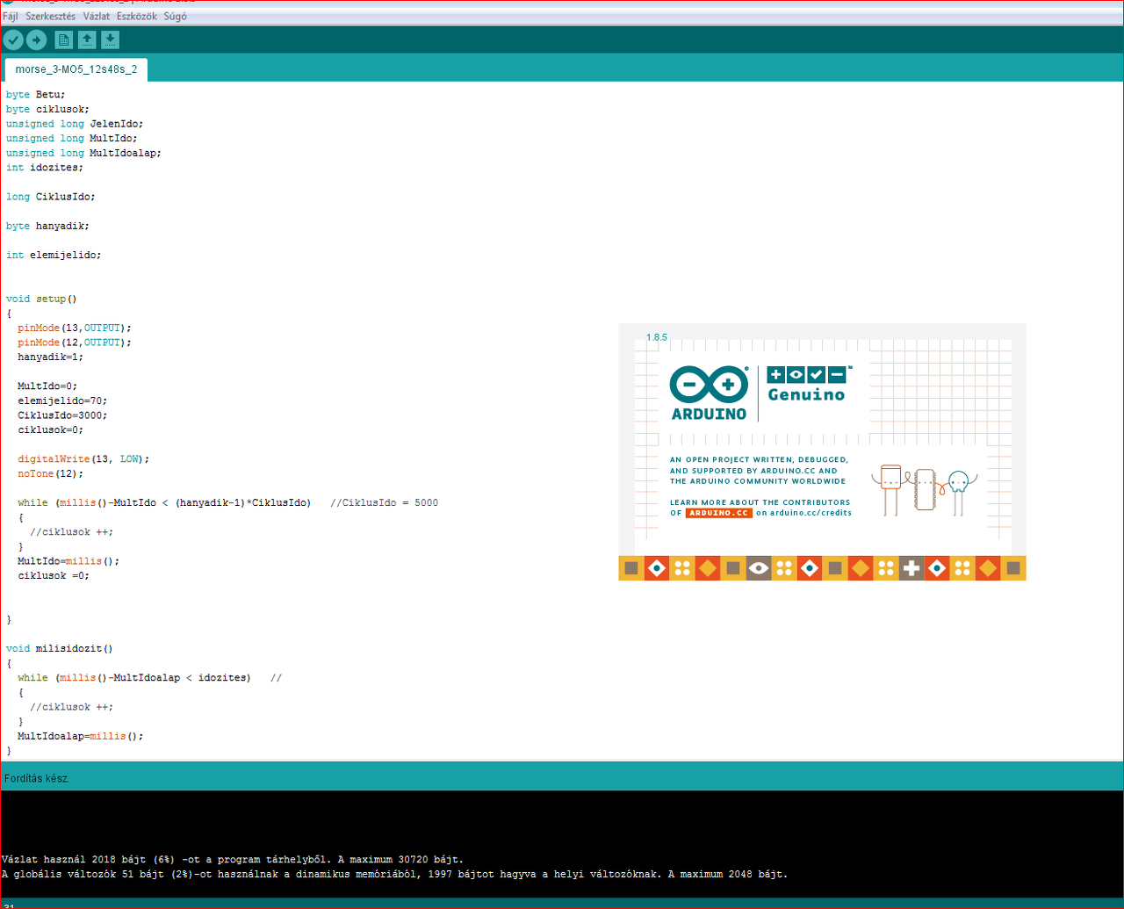Click the line 'byte ciklusok;'
Image resolution: width=1124 pixels, height=909 pixels.
pyautogui.click(x=47, y=109)
